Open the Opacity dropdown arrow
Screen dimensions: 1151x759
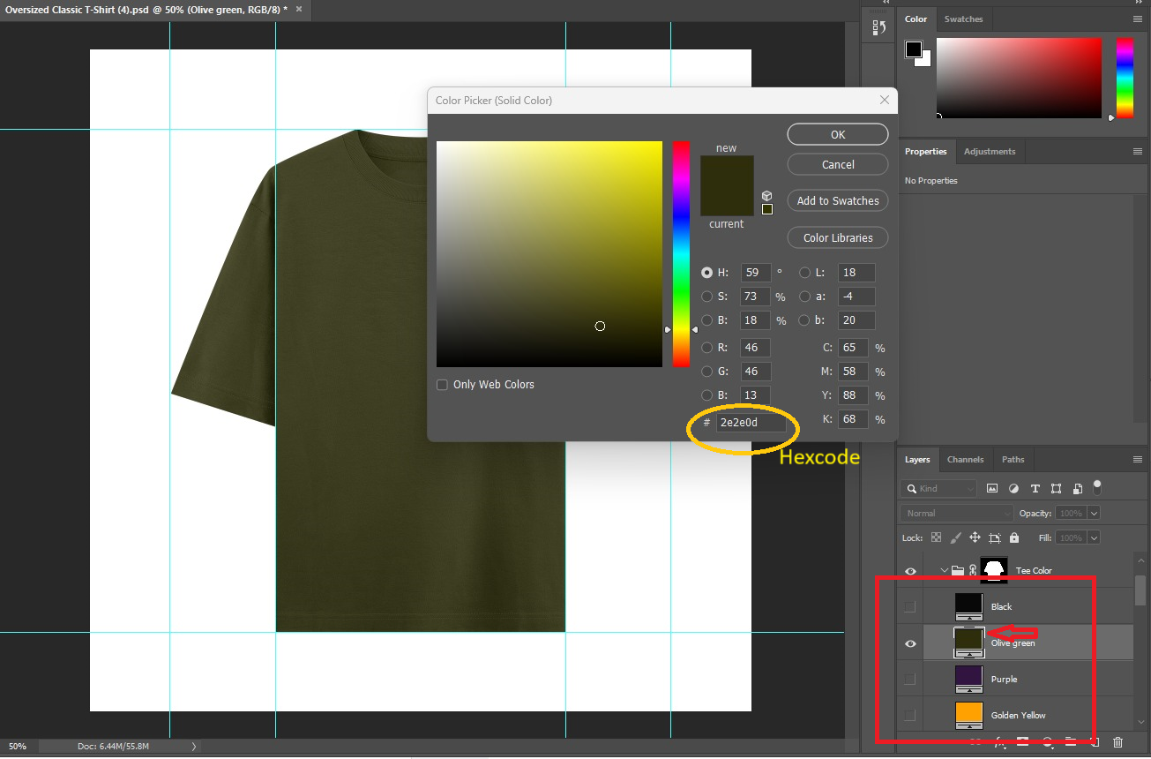(x=1095, y=513)
